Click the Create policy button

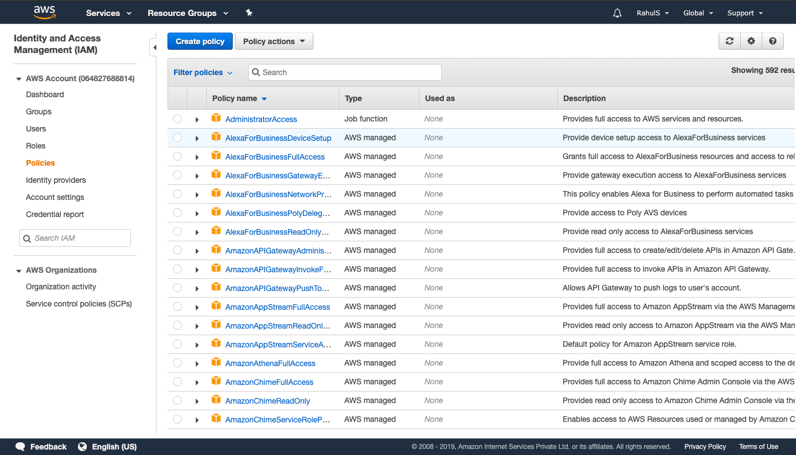pos(200,41)
